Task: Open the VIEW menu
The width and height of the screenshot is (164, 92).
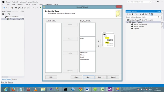Action: (x=13, y=5)
